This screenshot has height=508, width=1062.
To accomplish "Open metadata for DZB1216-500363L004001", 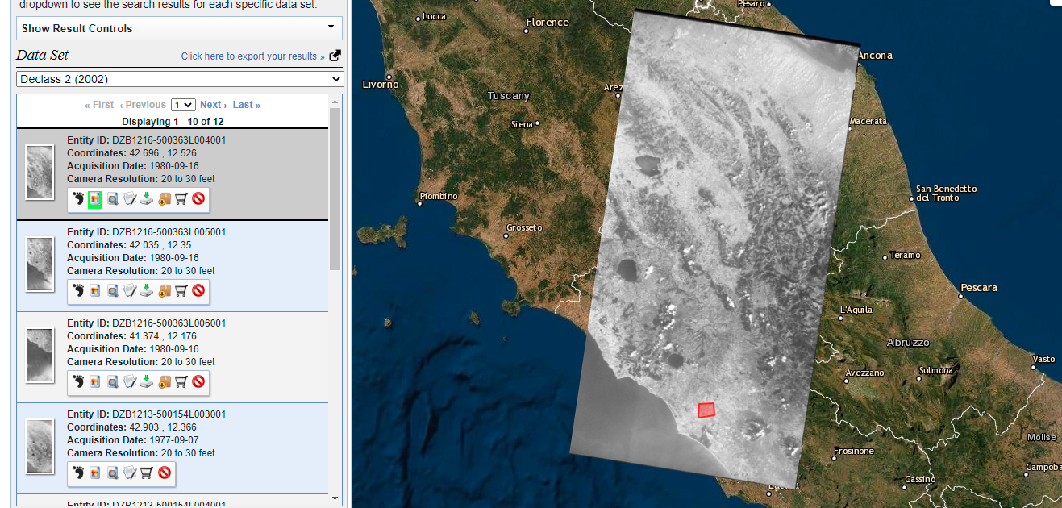I will tap(130, 198).
